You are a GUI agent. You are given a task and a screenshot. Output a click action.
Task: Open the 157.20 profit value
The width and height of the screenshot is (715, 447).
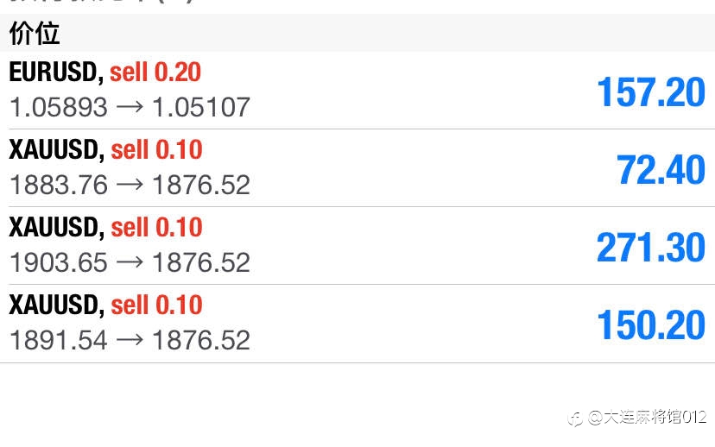[651, 92]
